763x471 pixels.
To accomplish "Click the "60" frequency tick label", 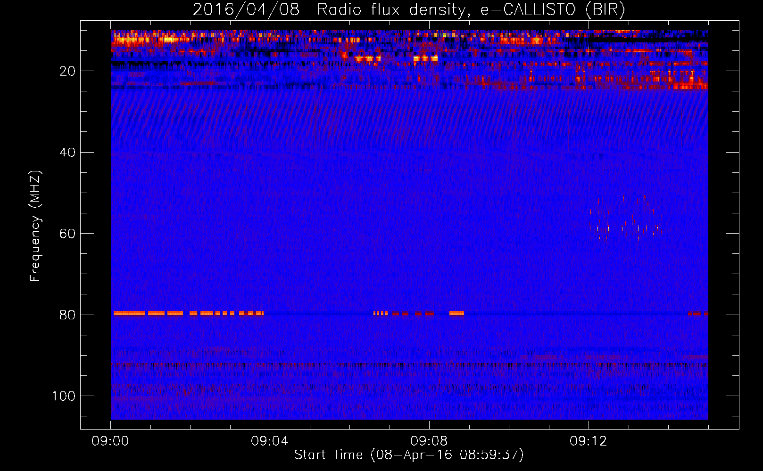I will click(x=67, y=234).
